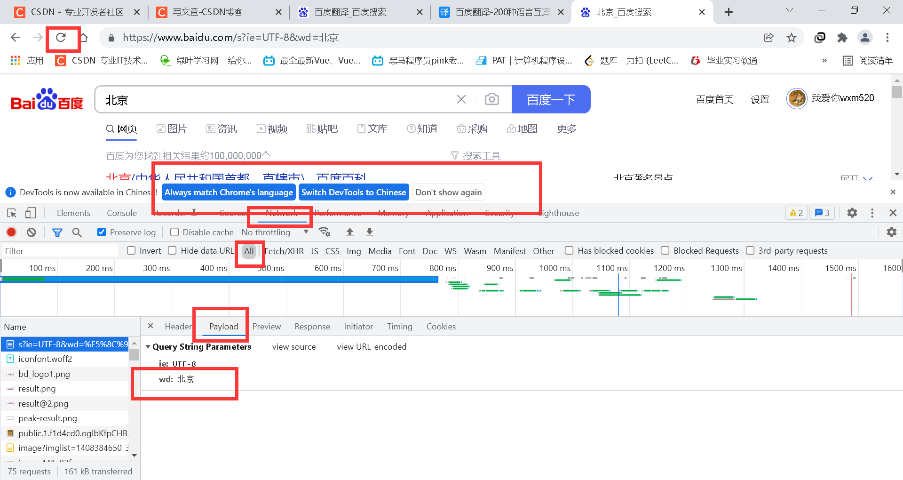The height and width of the screenshot is (480, 903).
Task: Open the Chrome three-dot menu
Action: [x=887, y=38]
